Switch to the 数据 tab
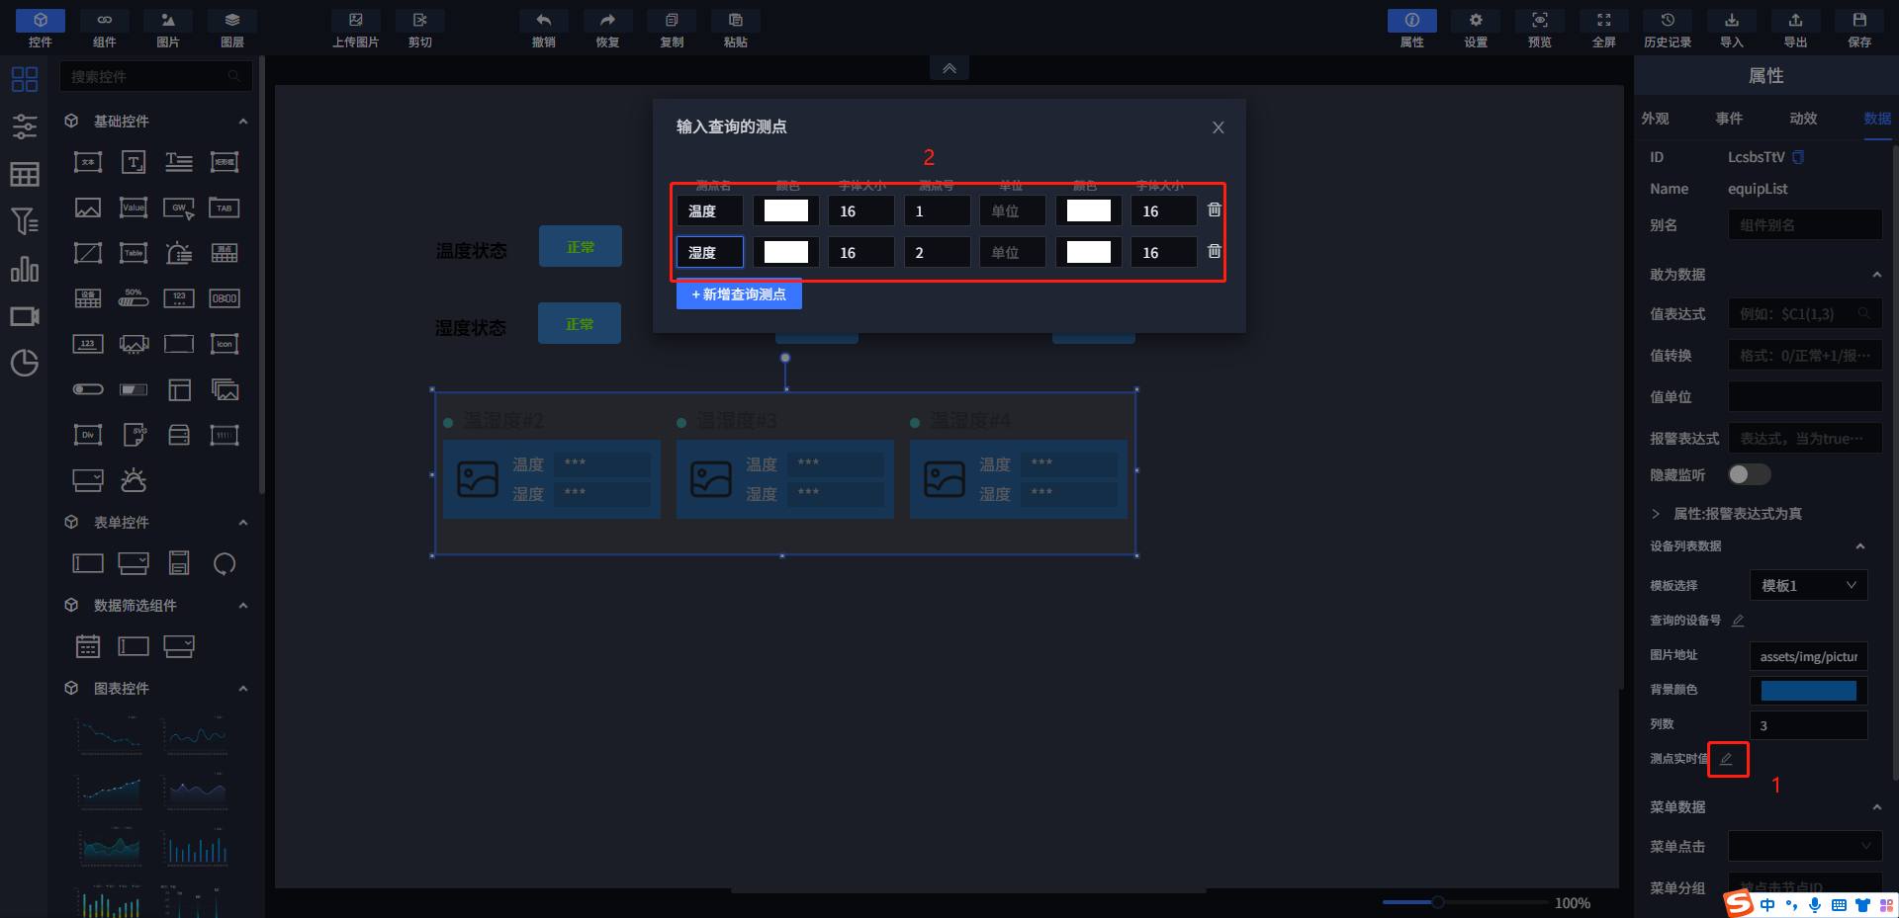 pyautogui.click(x=1877, y=119)
